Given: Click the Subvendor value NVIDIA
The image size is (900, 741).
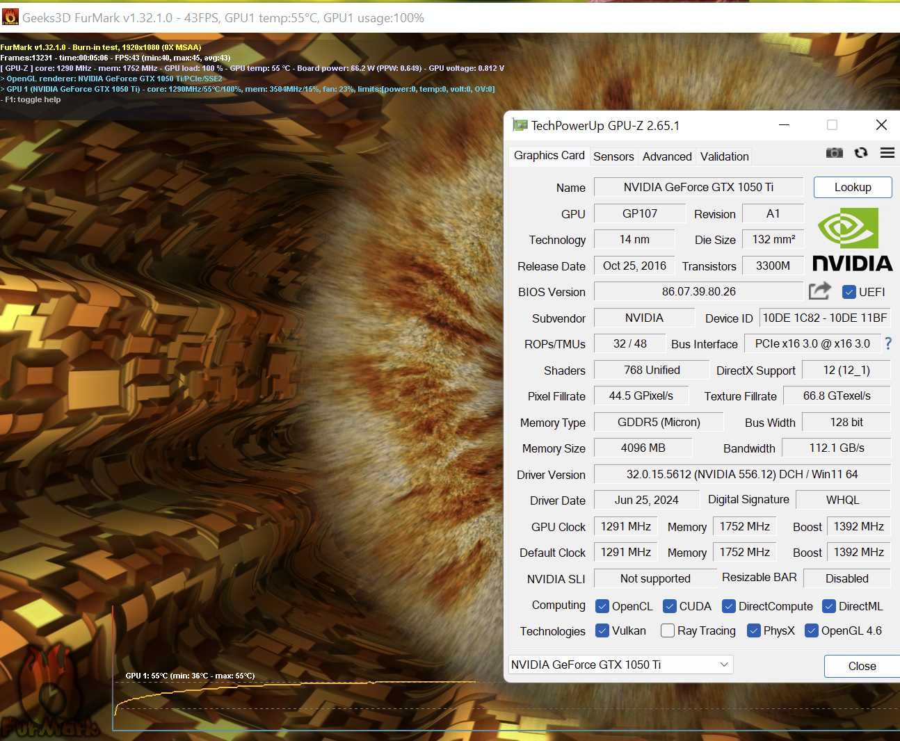Looking at the screenshot, I should (644, 318).
